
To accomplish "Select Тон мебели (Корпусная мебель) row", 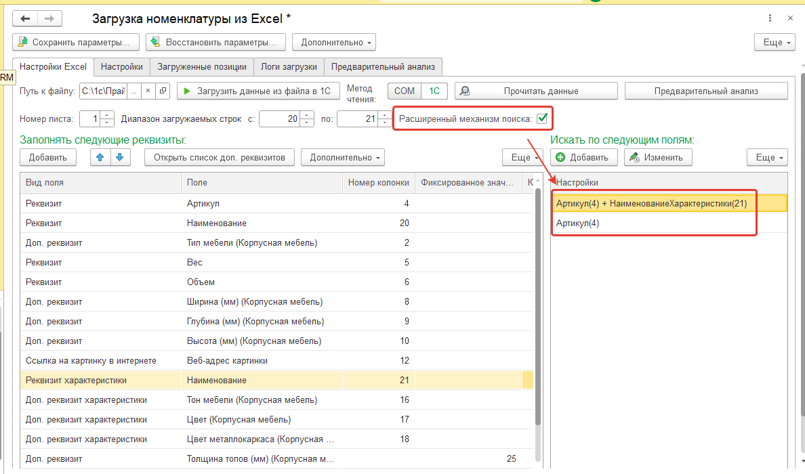I will [x=277, y=400].
